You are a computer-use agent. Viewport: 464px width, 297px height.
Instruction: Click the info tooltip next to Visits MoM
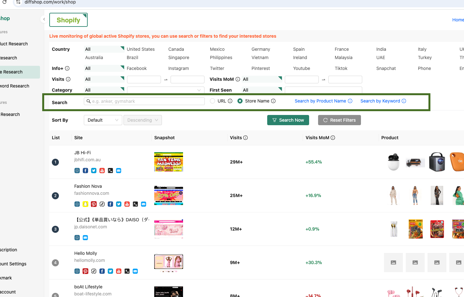click(x=237, y=79)
